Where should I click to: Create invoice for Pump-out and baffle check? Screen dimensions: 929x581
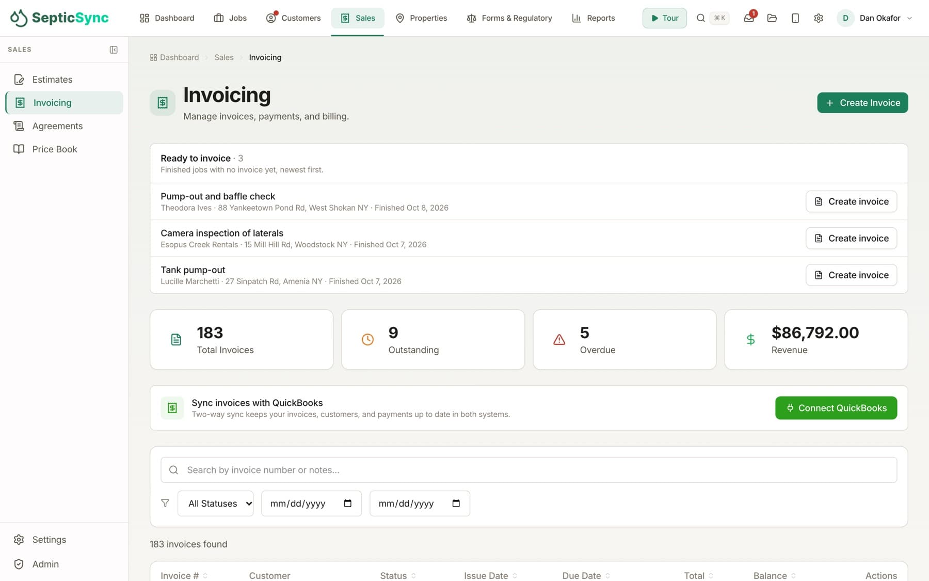coord(851,201)
